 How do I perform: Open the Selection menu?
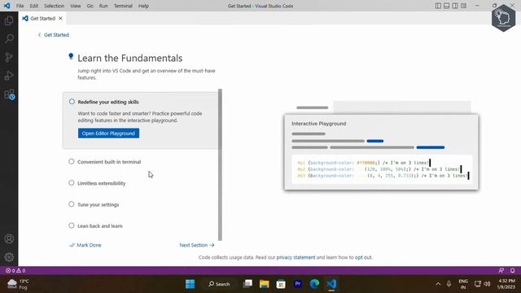click(55, 6)
